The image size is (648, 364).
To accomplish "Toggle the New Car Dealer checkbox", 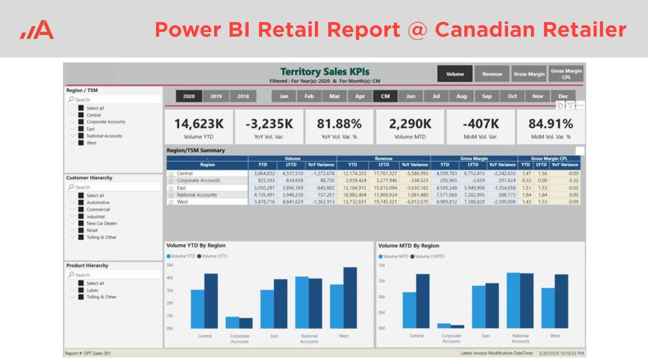I will coord(80,223).
